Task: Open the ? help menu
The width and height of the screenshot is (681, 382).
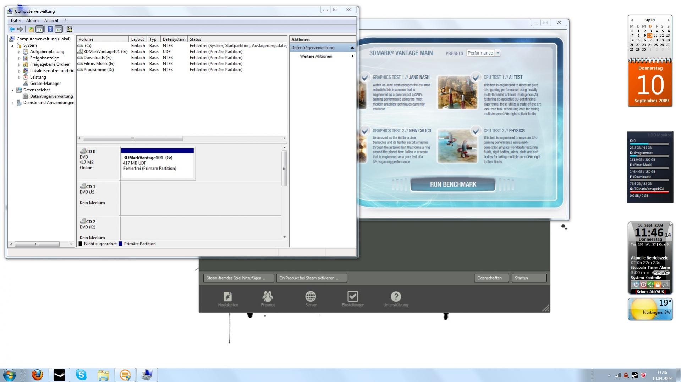Action: pos(65,21)
